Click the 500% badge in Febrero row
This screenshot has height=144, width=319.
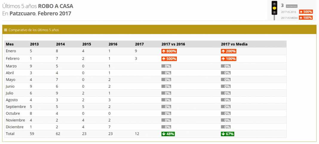coord(169,59)
